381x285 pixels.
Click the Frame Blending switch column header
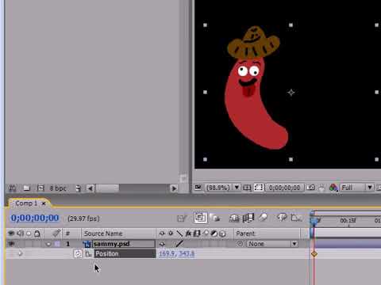tap(197, 234)
